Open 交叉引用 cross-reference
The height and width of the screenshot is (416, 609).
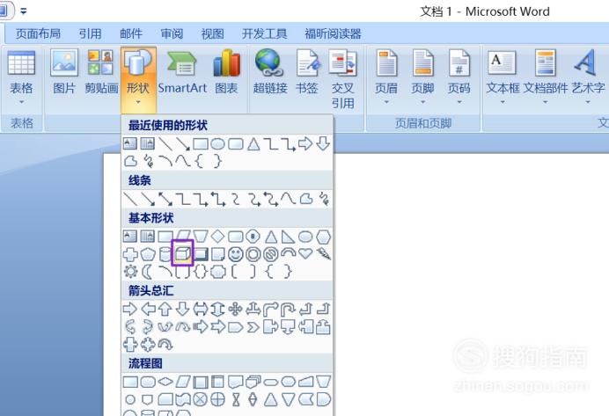pos(342,79)
